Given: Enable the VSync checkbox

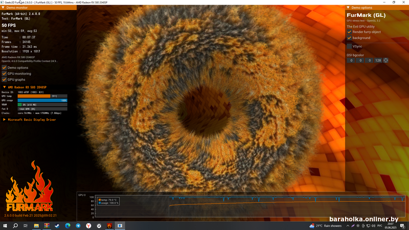Looking at the screenshot, I should click(349, 46).
